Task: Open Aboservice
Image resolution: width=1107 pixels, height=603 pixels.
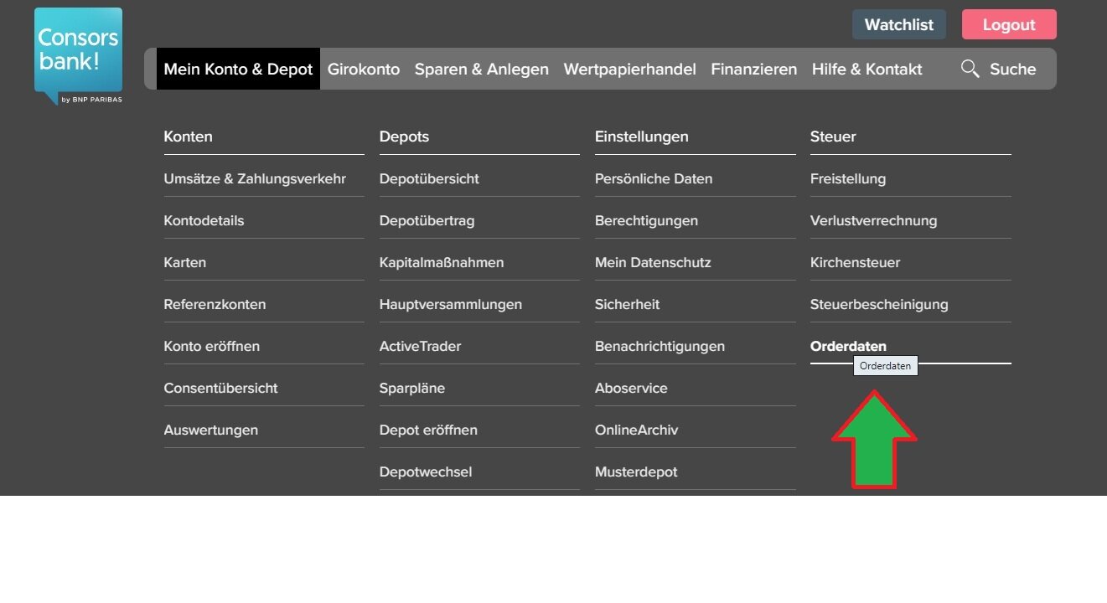Action: tap(631, 388)
